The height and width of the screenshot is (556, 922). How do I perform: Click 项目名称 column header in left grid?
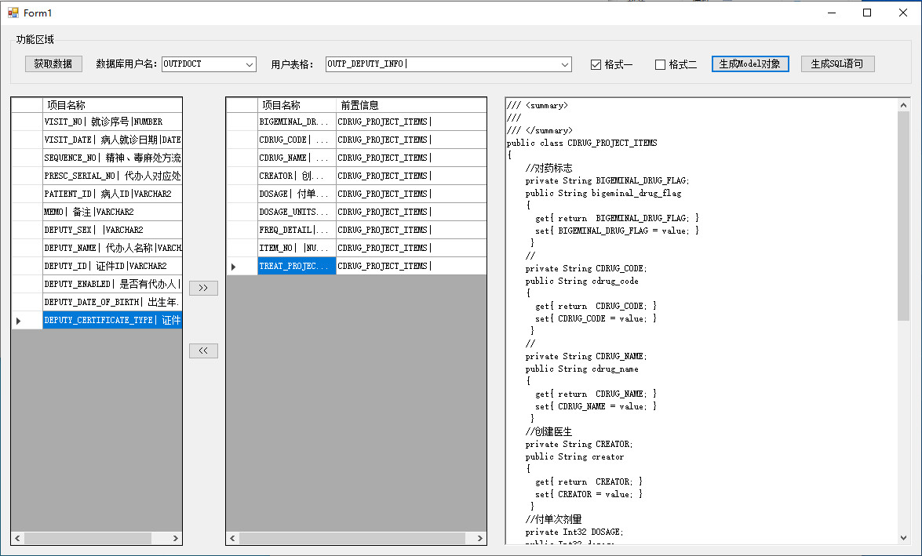tap(112, 105)
